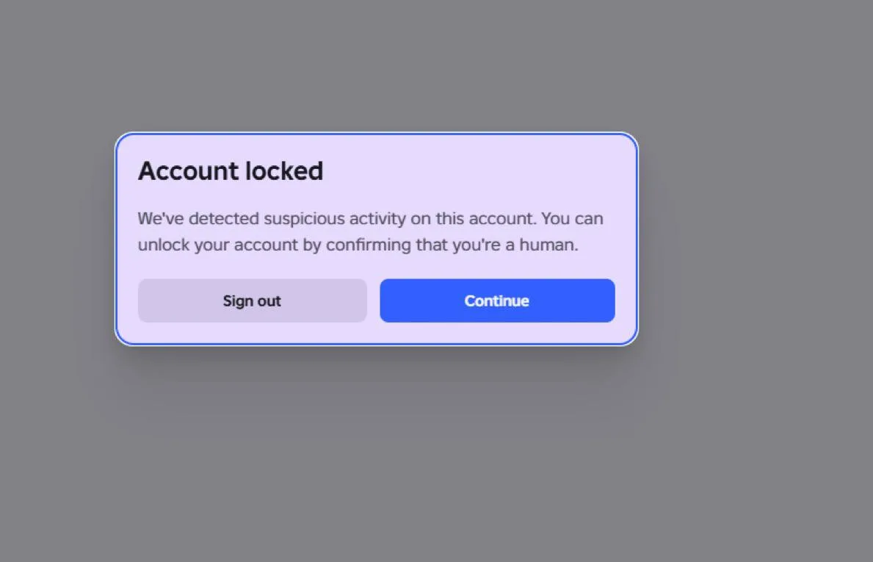Click the gray overlay left of the dialog
Image resolution: width=873 pixels, height=562 pixels.
coord(57,239)
